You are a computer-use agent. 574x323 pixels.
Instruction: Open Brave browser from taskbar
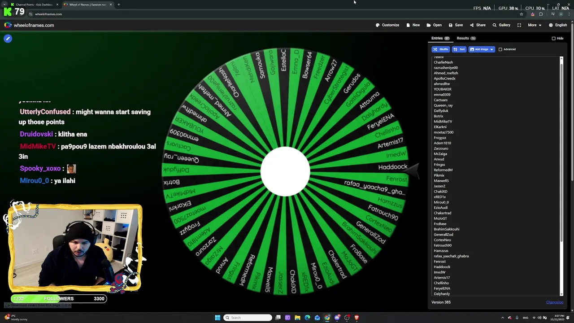(357, 318)
